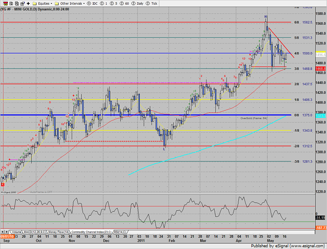327x249 pixels.
Task: Expand the Other Intervals dropdown arrow
Action: [84, 3]
